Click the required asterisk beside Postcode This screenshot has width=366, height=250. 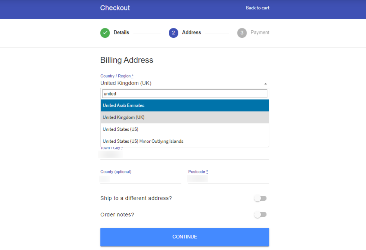[207, 171]
